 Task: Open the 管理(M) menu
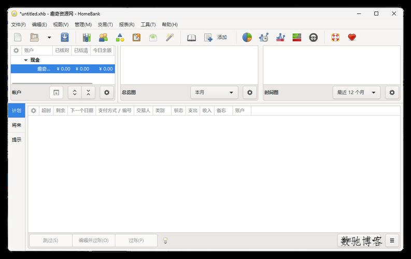(83, 24)
